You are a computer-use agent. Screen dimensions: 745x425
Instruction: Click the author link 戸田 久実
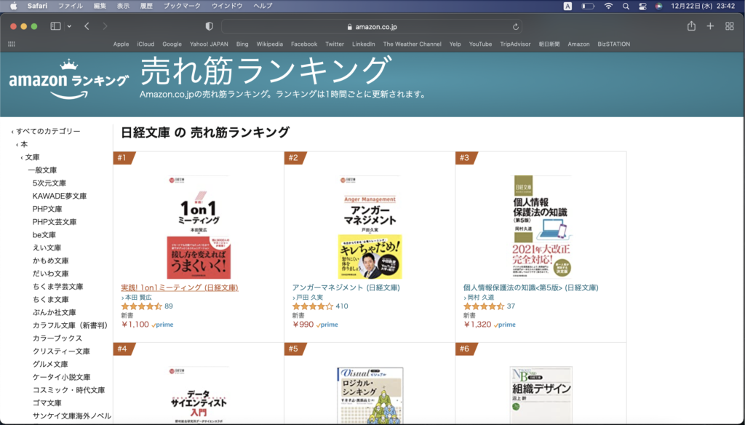[x=309, y=298]
